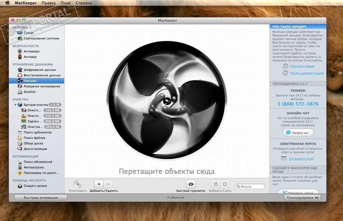Image resolution: width=343 pixels, height=221 pixels.
Task: Open the MacKeeper menu
Action: [x=26, y=3]
